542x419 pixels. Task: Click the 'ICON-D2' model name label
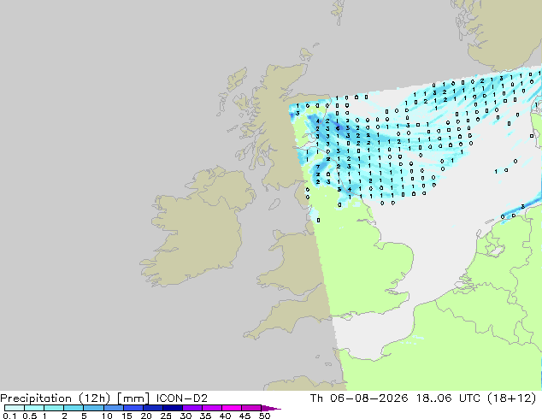182,398
